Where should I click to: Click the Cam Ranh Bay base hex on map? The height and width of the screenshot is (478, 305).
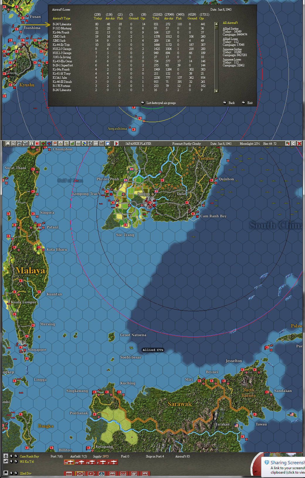click(193, 213)
